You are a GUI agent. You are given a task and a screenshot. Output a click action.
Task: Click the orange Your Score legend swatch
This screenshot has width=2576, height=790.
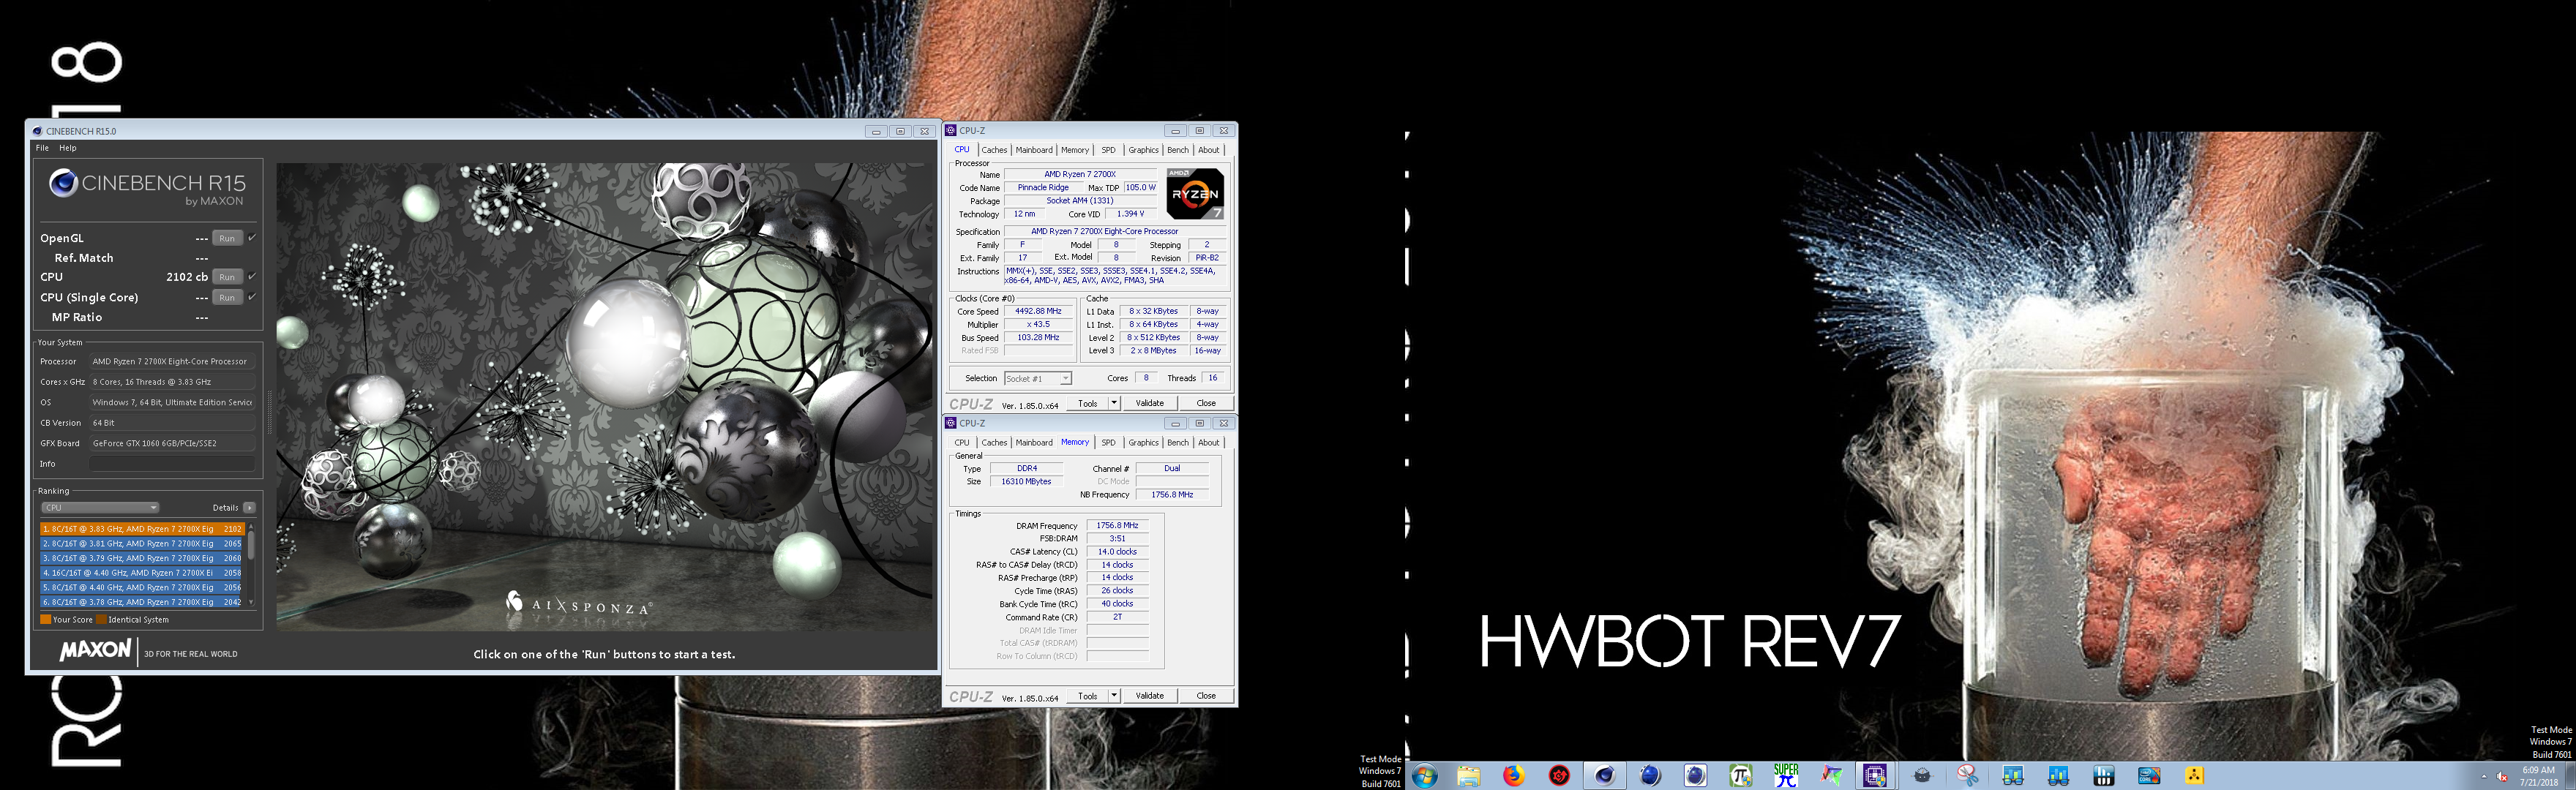pos(45,620)
